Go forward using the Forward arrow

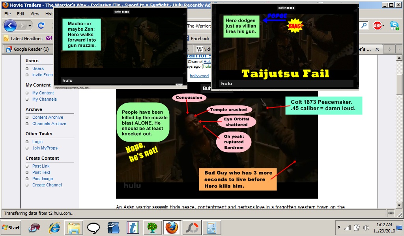[22, 26]
